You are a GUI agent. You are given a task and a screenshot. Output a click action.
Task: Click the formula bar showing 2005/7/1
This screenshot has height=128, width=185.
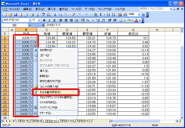(x=114, y=25)
